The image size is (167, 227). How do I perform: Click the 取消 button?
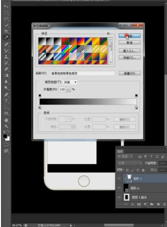130,43
